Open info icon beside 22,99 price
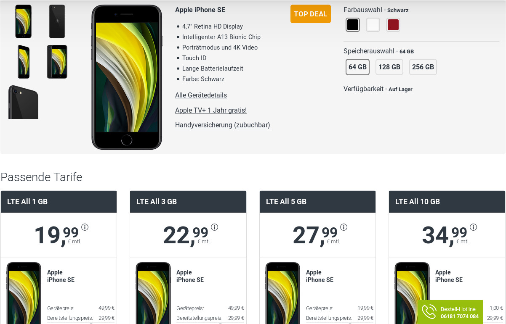Viewport: 506px width, 324px height. [x=214, y=227]
